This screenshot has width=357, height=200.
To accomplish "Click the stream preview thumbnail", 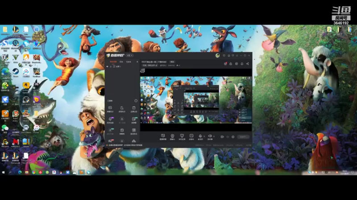I will [196, 100].
